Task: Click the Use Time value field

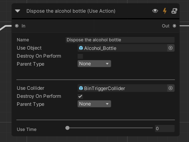Action: click(x=165, y=128)
